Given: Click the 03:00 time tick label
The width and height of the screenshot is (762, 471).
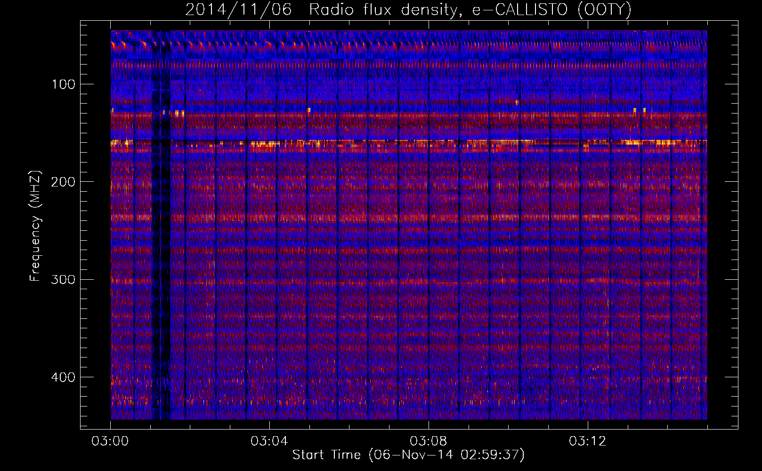Looking at the screenshot, I should pos(110,441).
